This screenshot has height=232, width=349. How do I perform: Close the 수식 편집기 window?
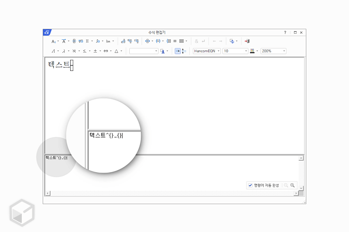coord(301,32)
